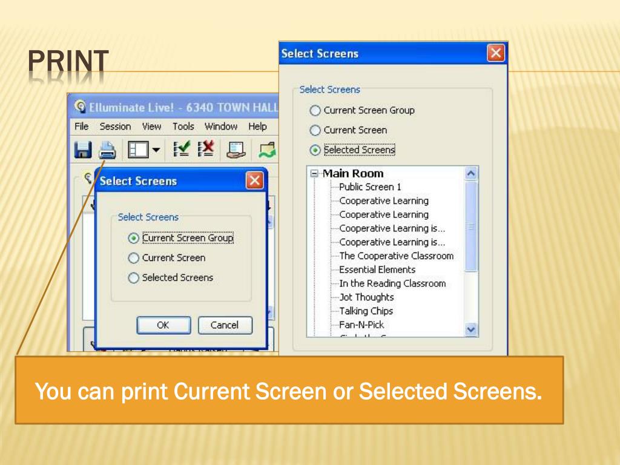
Task: Open the Tools menu
Action: [183, 127]
